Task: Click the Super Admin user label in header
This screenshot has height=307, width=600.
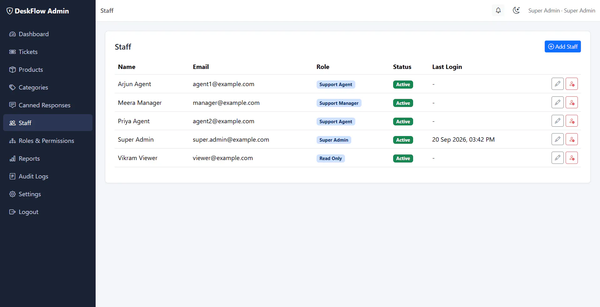Action: coord(562,11)
